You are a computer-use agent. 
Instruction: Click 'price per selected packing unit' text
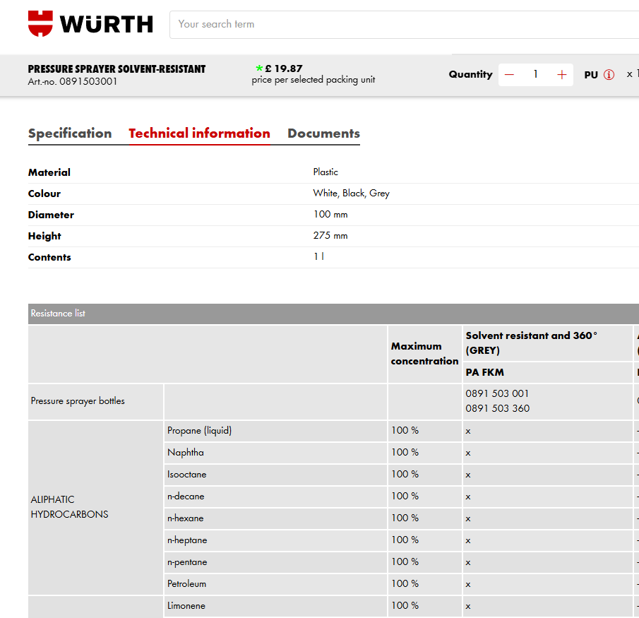pyautogui.click(x=313, y=80)
